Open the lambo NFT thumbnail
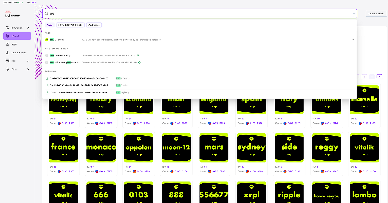388x203 pixels. [x=364, y=192]
